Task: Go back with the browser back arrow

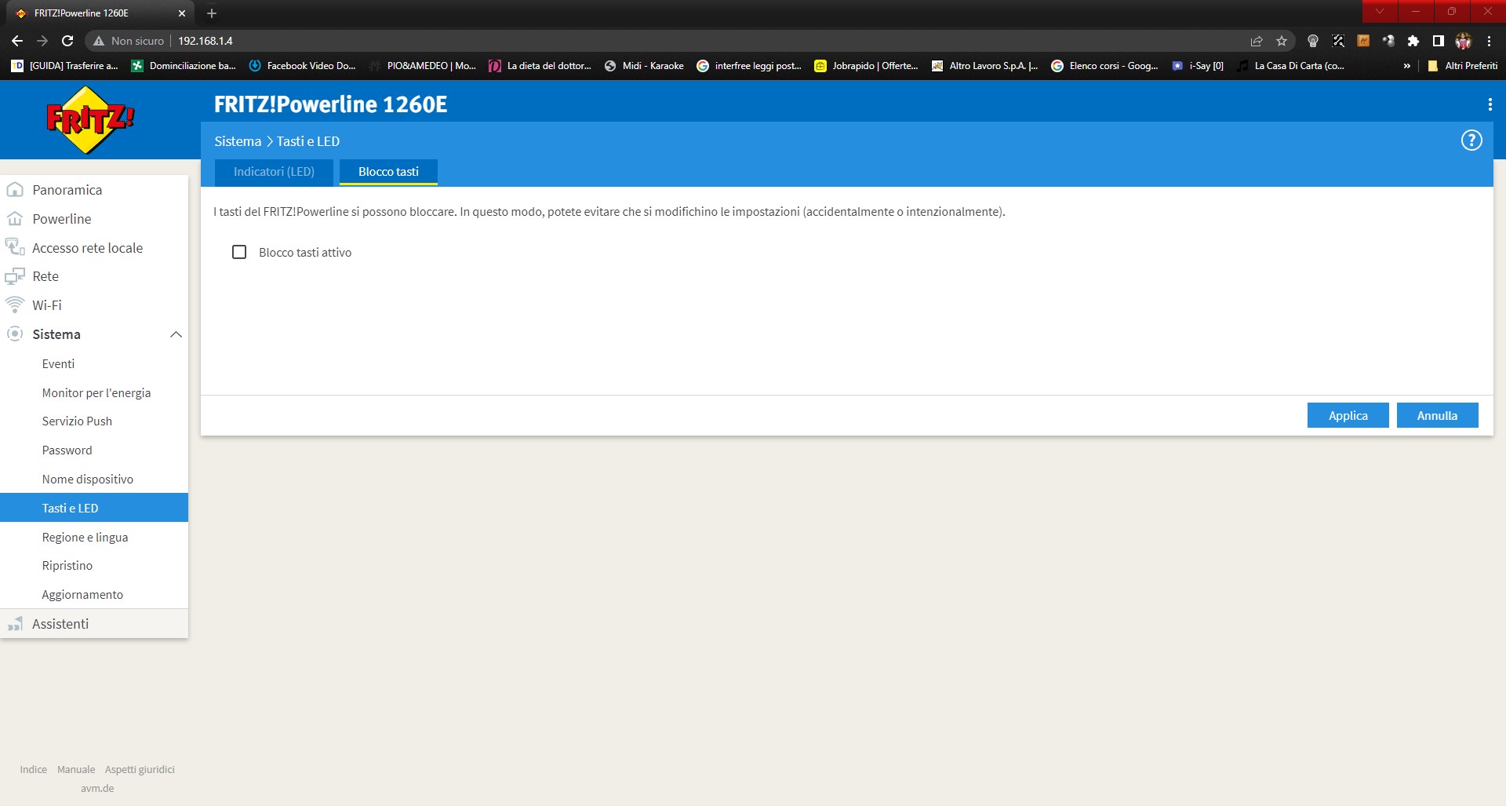Action: (17, 41)
